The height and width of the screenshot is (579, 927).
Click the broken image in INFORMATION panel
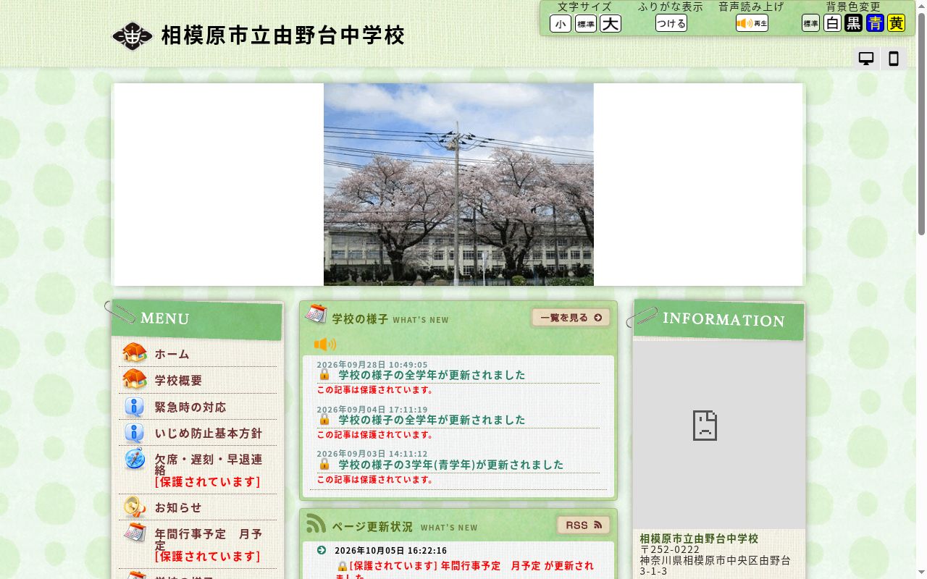pyautogui.click(x=719, y=434)
